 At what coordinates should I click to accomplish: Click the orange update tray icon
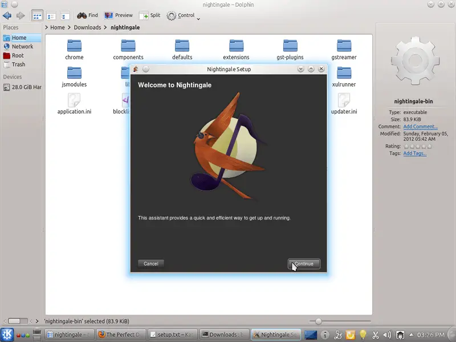click(351, 335)
